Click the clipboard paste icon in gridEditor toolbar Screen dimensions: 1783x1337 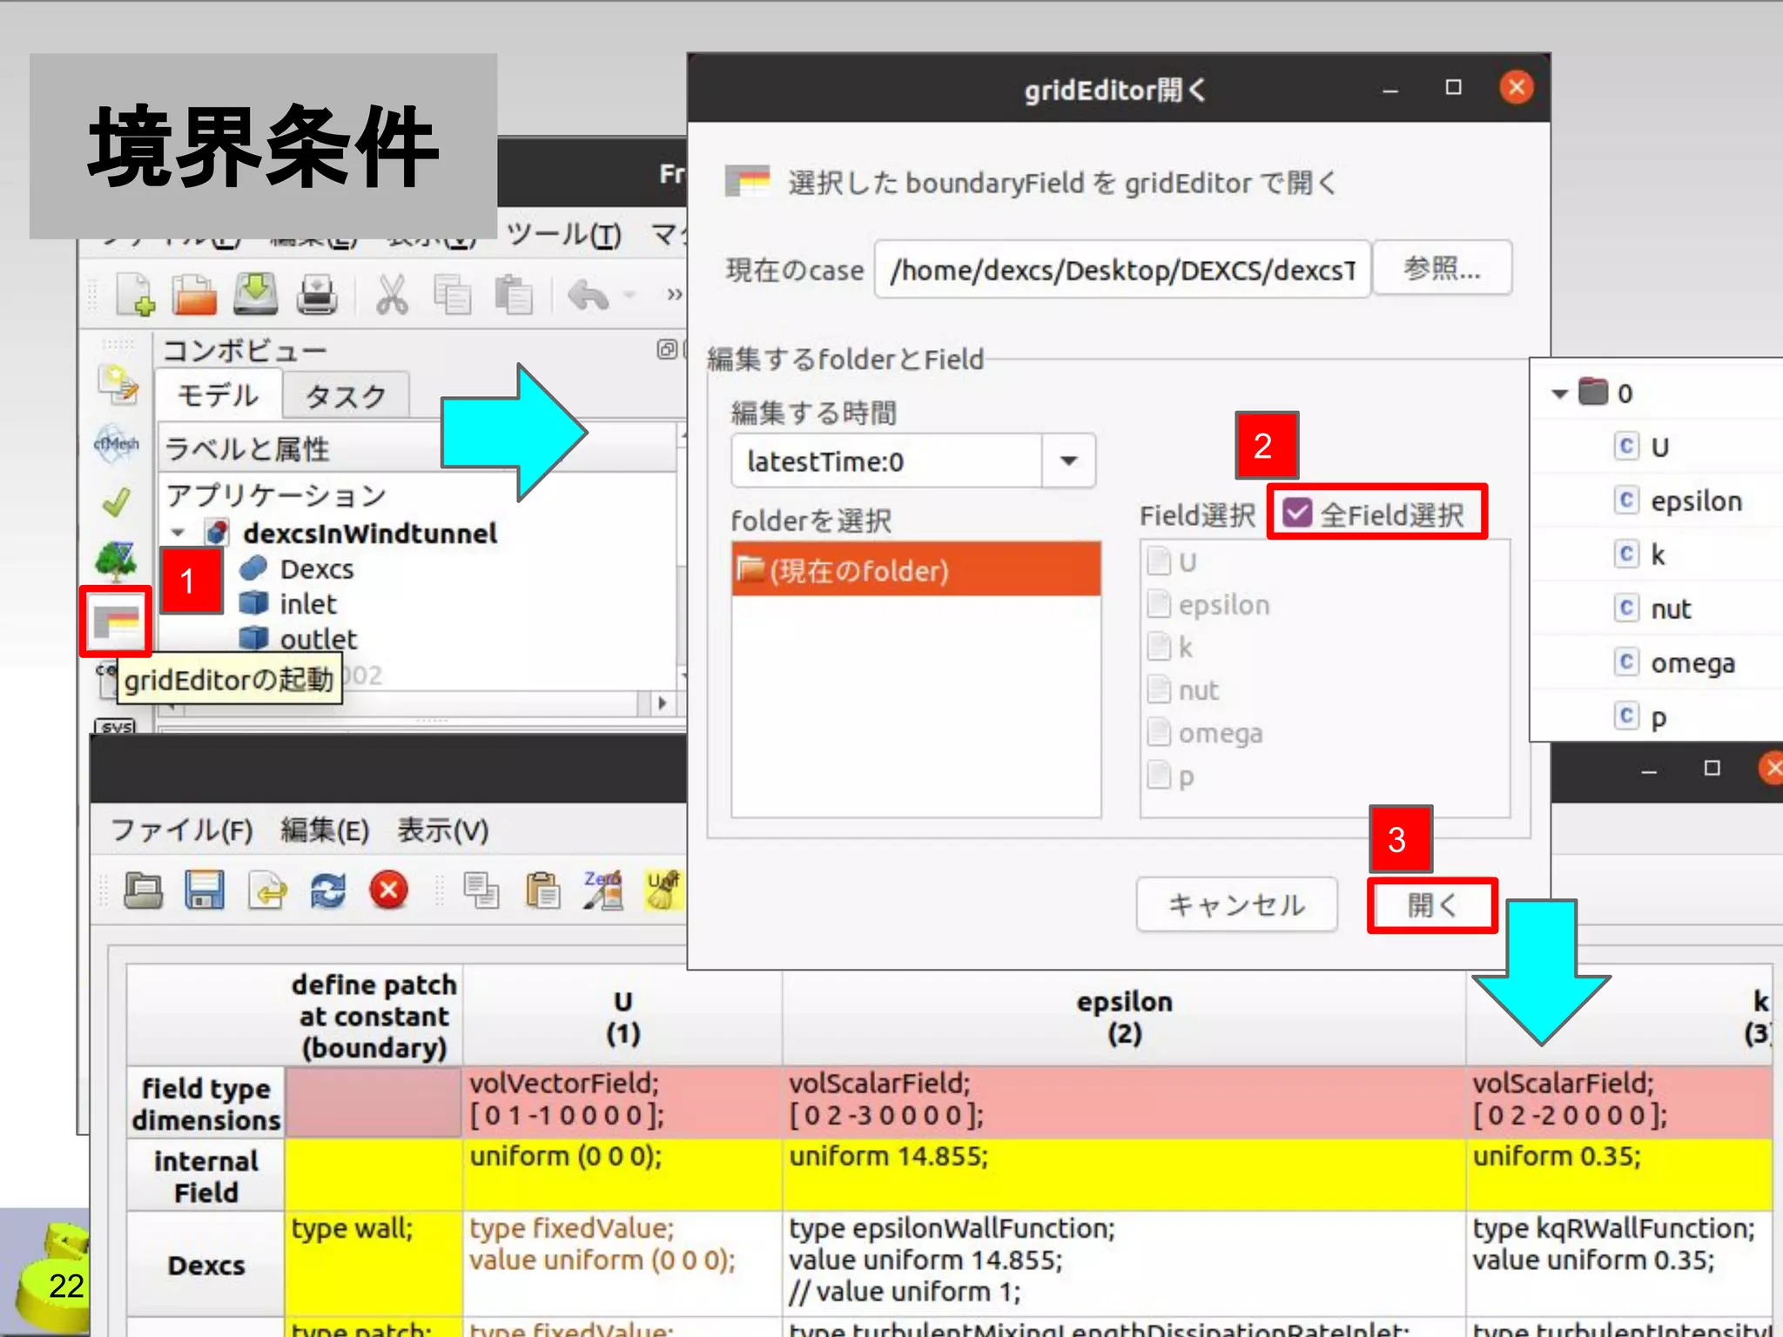click(542, 890)
